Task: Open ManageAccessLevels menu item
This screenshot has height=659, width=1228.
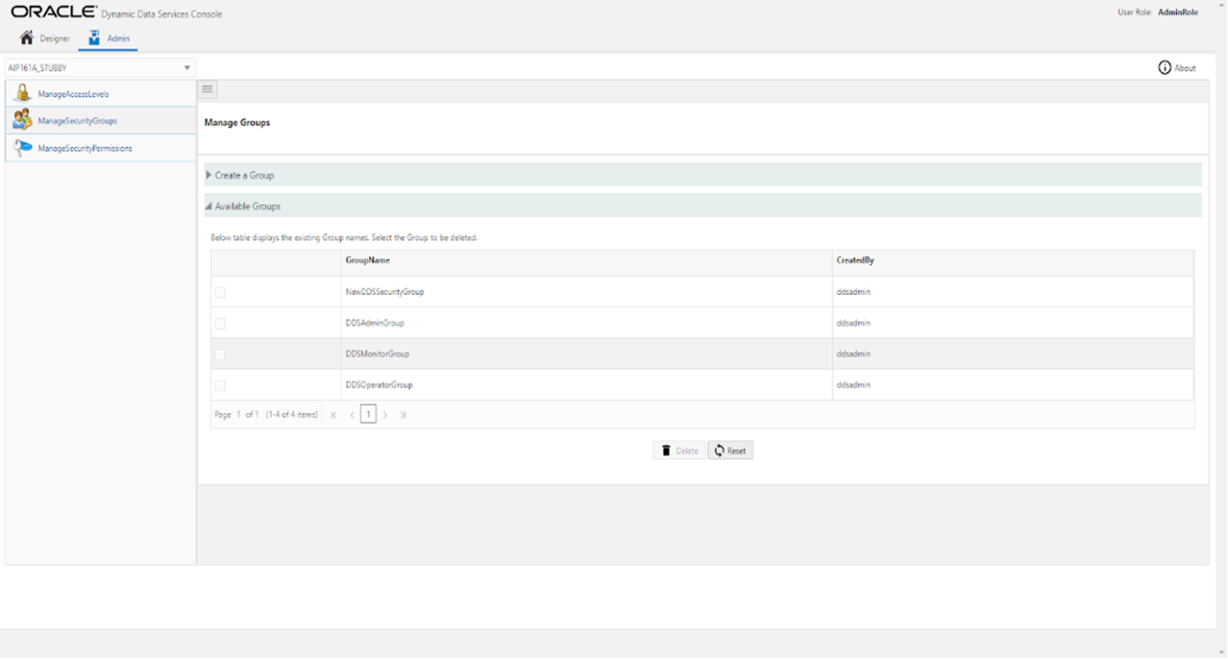Action: tap(100, 94)
